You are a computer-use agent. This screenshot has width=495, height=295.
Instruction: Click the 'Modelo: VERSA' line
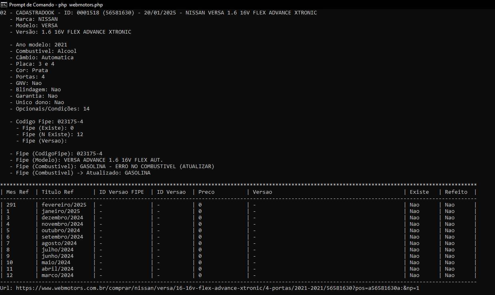pos(34,26)
